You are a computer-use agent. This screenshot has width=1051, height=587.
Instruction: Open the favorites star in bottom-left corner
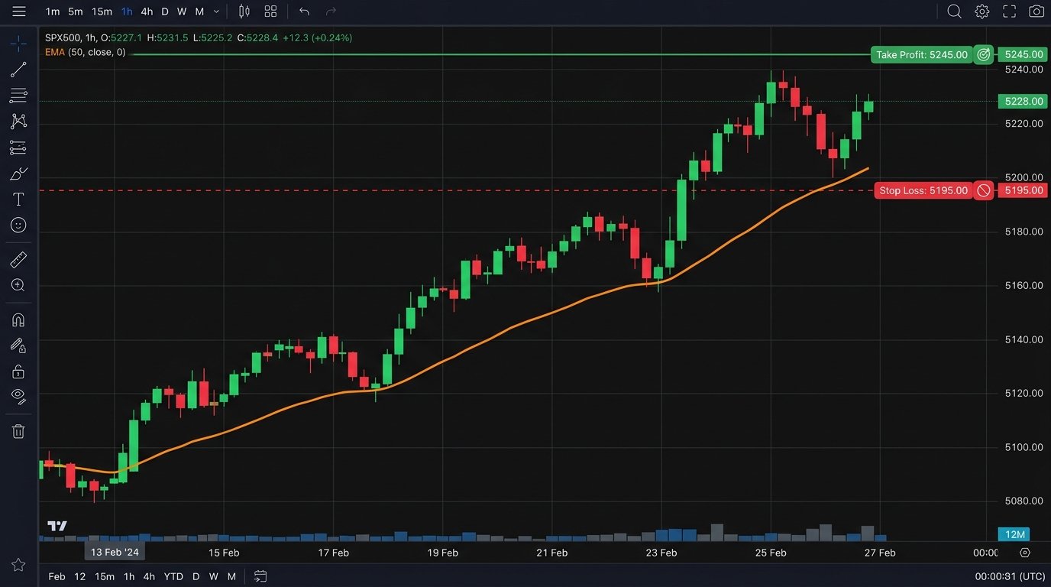tap(18, 565)
